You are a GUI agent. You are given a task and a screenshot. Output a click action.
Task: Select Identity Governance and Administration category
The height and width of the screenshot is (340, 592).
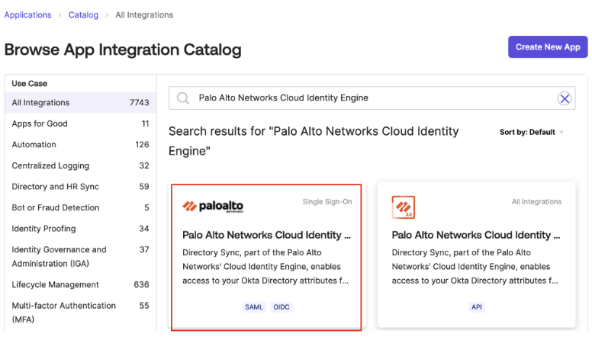click(x=80, y=257)
